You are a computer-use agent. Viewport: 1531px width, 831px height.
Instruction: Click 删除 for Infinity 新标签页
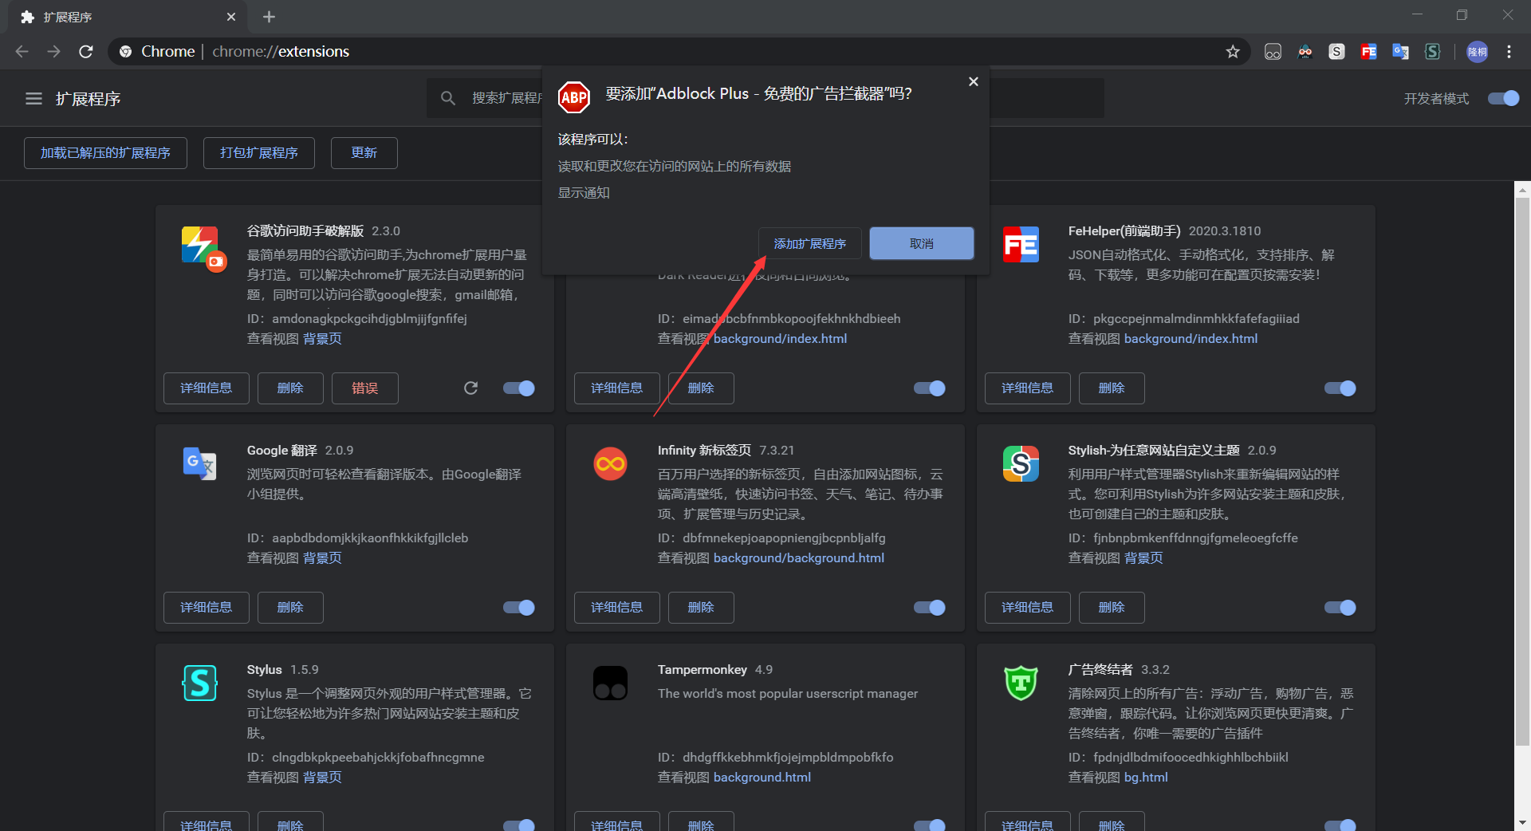(x=701, y=608)
